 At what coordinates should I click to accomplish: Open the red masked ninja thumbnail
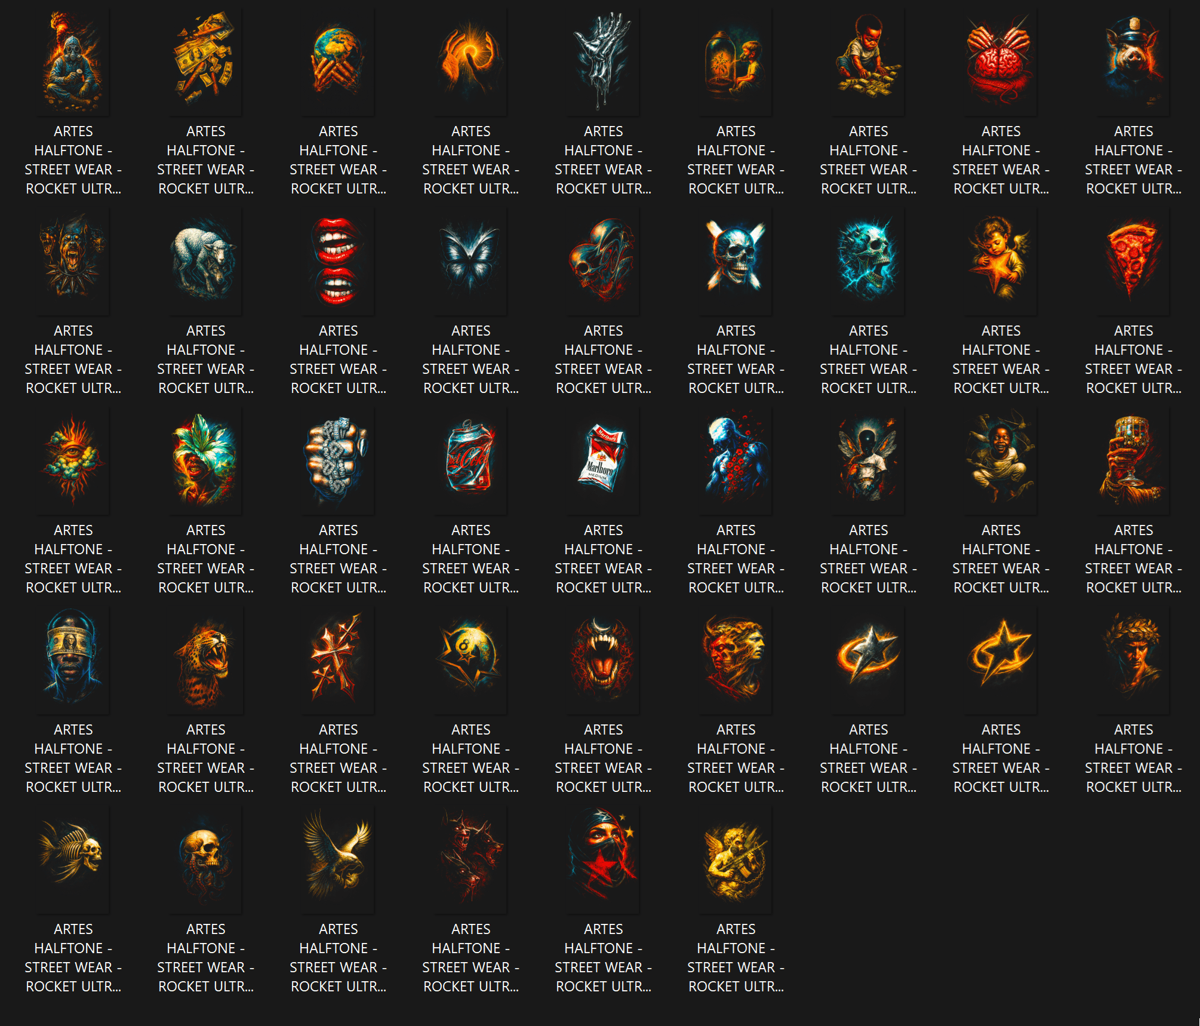coord(603,859)
